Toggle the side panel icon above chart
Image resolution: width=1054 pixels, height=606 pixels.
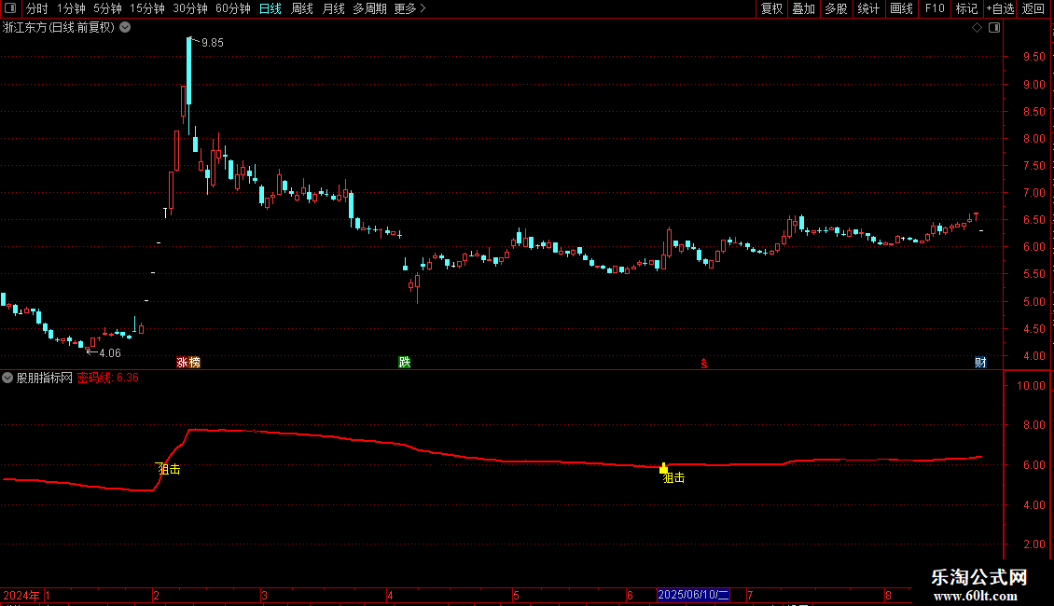coord(994,28)
